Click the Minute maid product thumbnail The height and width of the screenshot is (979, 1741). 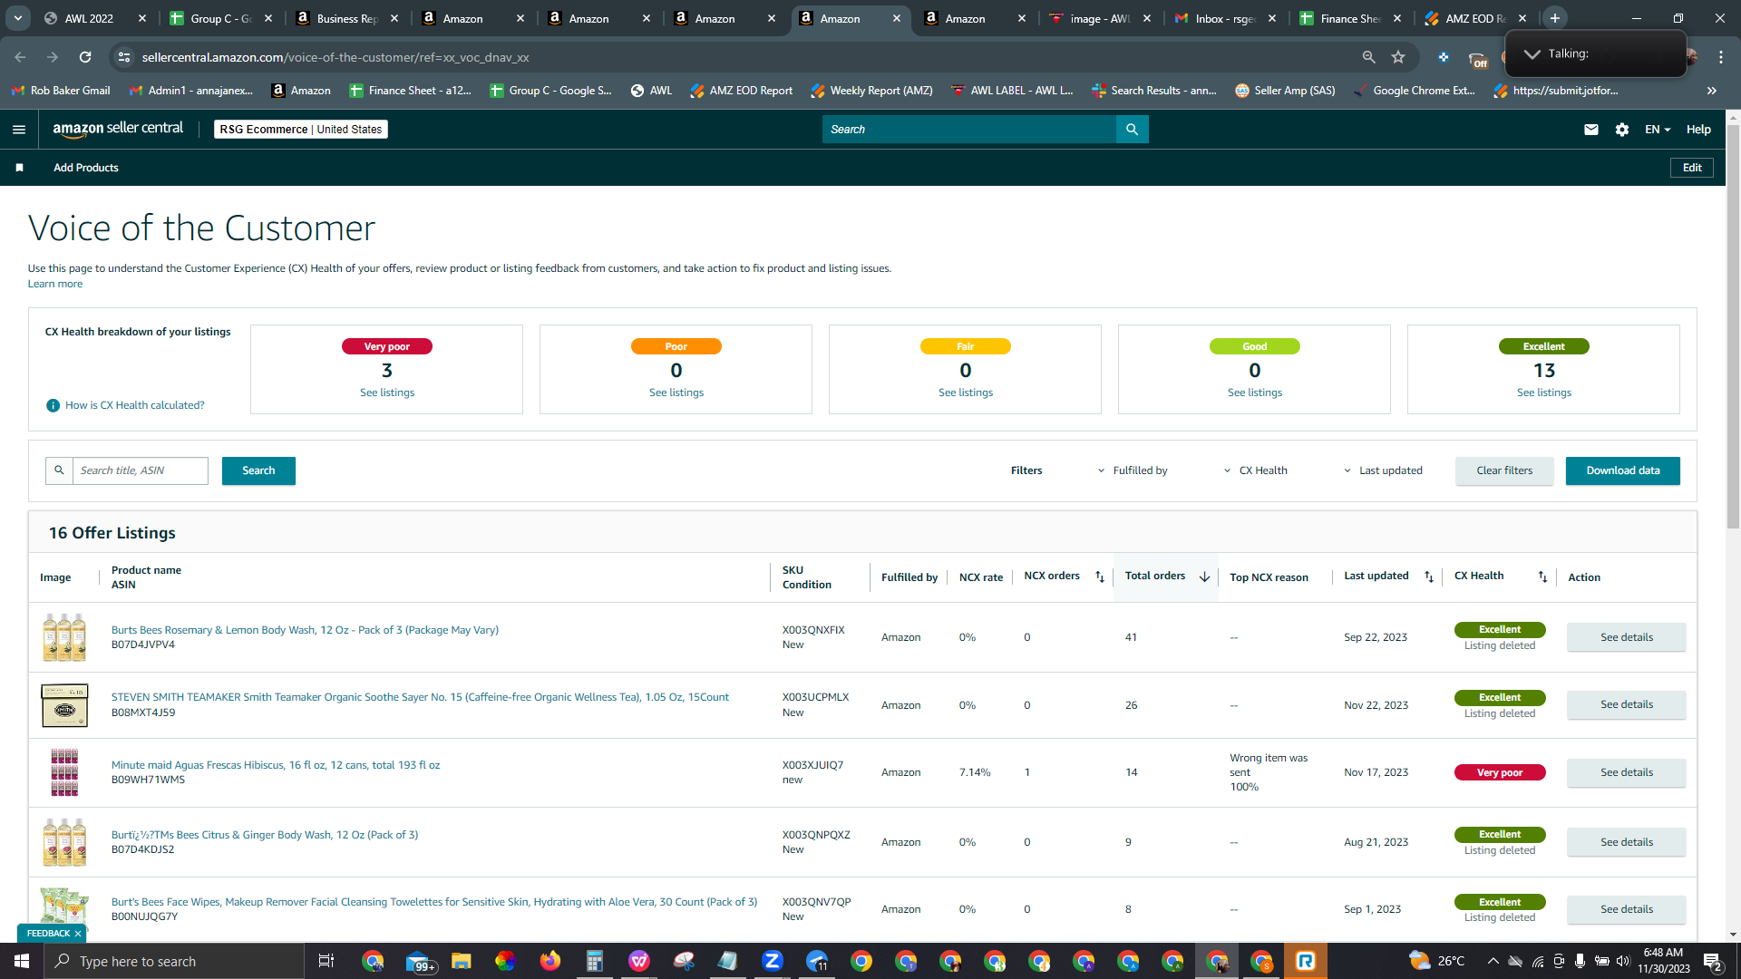(x=64, y=772)
